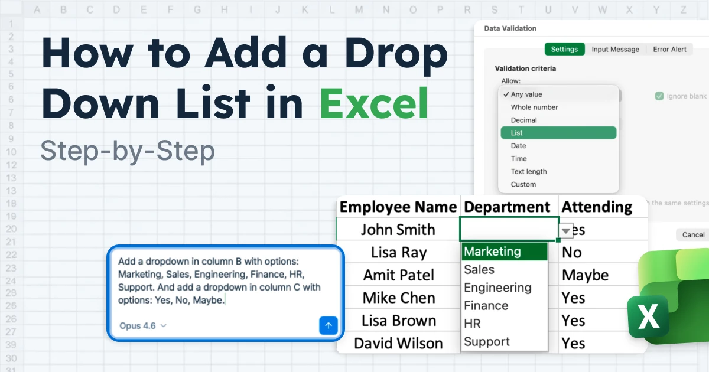Select column header B in the spreadsheet
709x372 pixels.
pos(63,9)
